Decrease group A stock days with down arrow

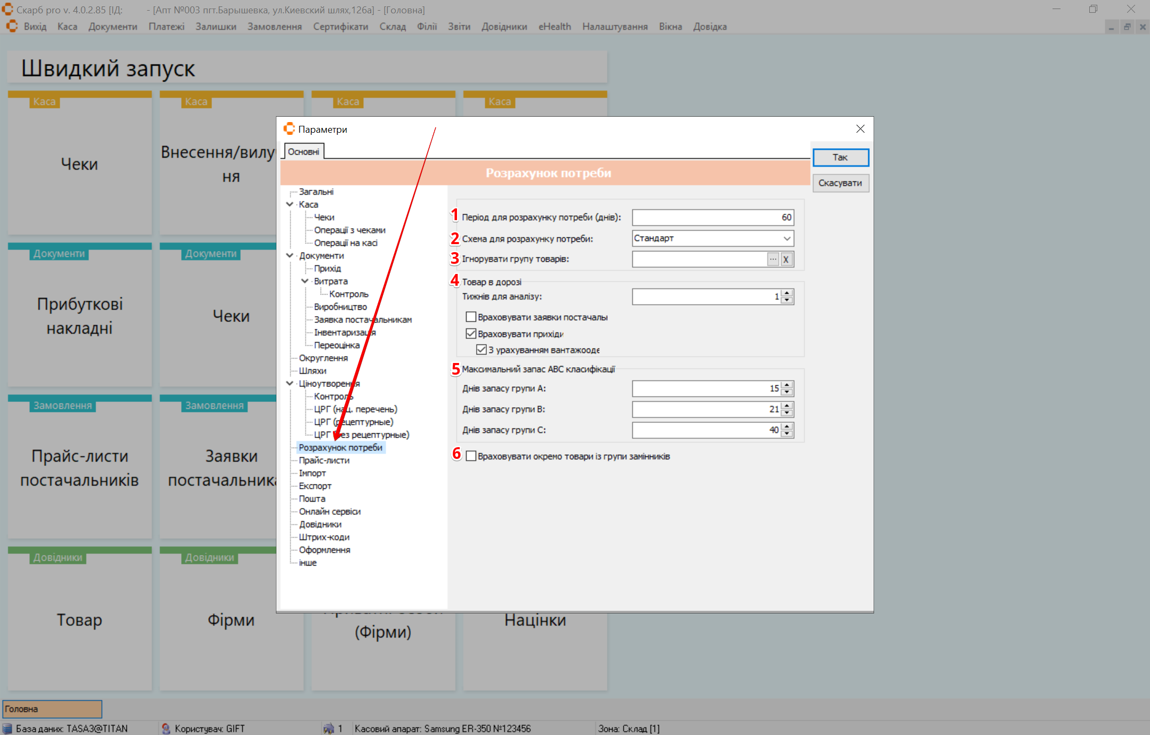pos(787,392)
